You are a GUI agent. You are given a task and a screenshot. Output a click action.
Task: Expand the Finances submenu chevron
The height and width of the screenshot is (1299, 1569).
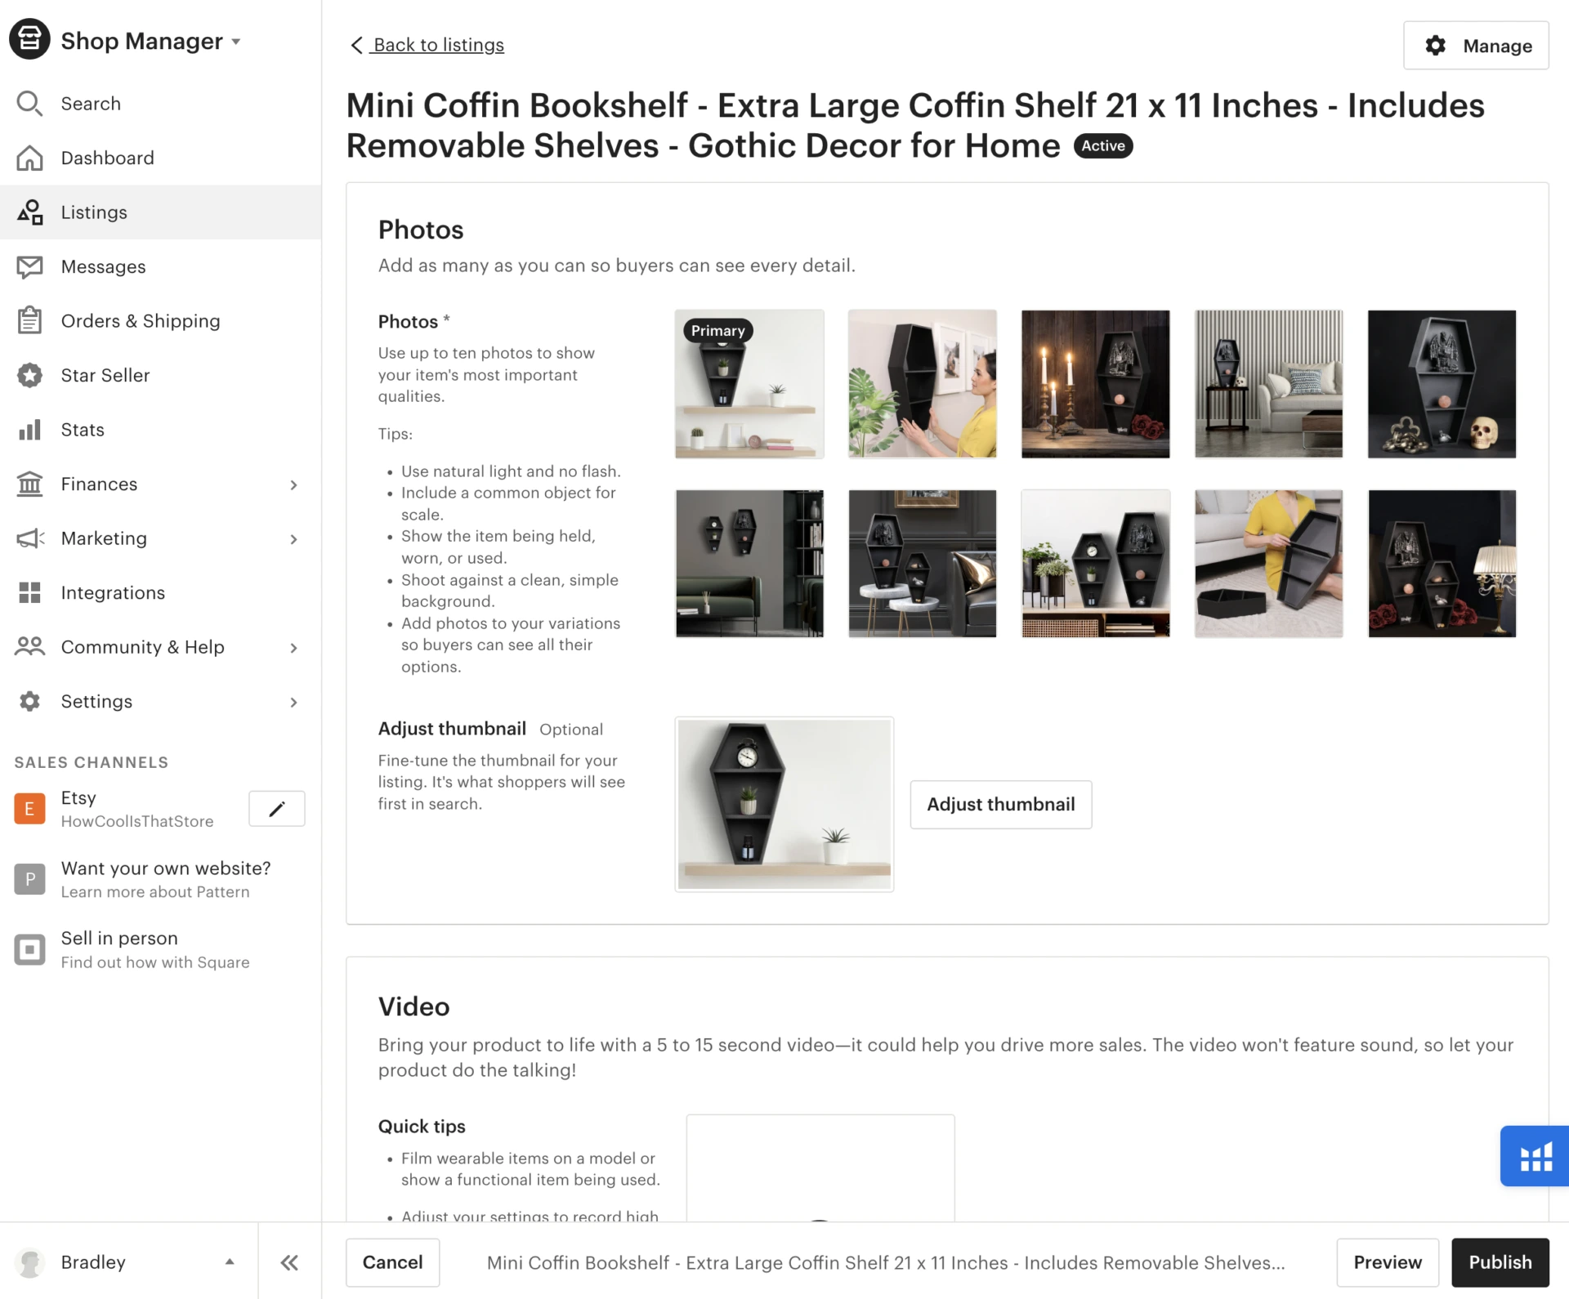pos(294,484)
